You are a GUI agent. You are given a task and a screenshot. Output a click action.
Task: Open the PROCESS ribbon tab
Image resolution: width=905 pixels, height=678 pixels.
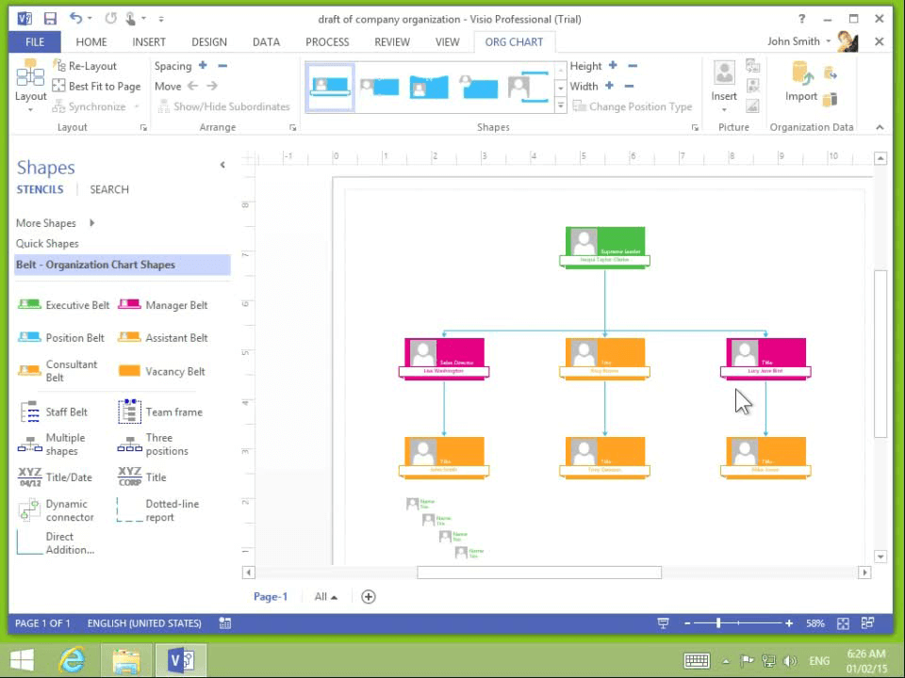point(327,41)
